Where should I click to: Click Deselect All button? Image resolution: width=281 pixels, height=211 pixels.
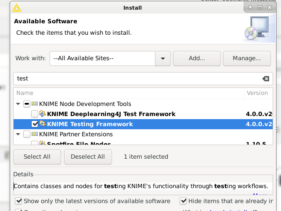(88, 156)
